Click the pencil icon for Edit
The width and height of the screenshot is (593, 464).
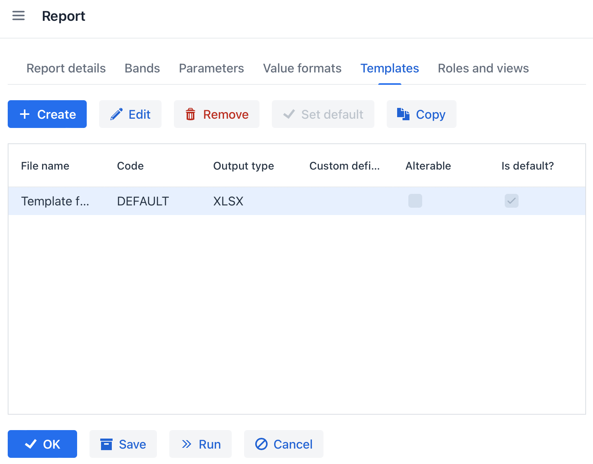116,114
